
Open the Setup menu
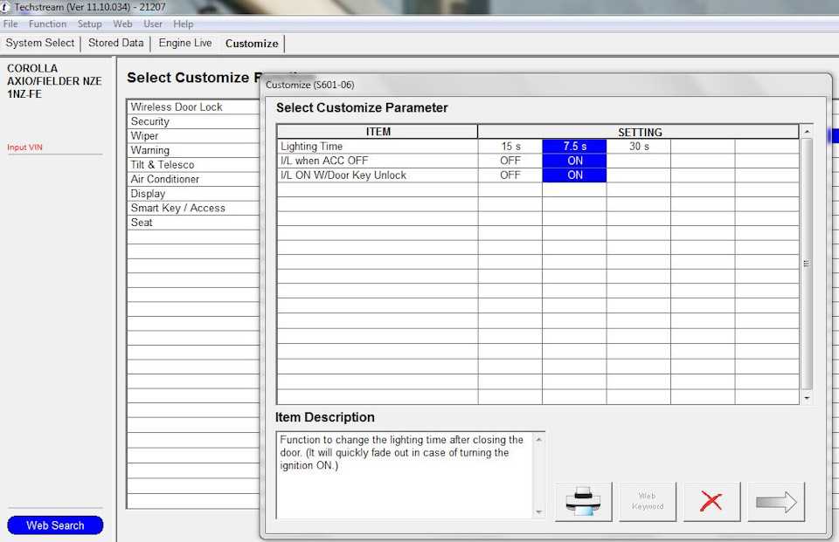point(89,24)
